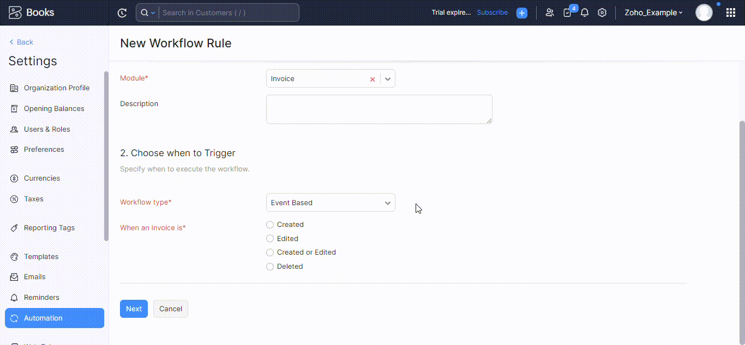Open the settings gear in the top bar

pos(602,13)
